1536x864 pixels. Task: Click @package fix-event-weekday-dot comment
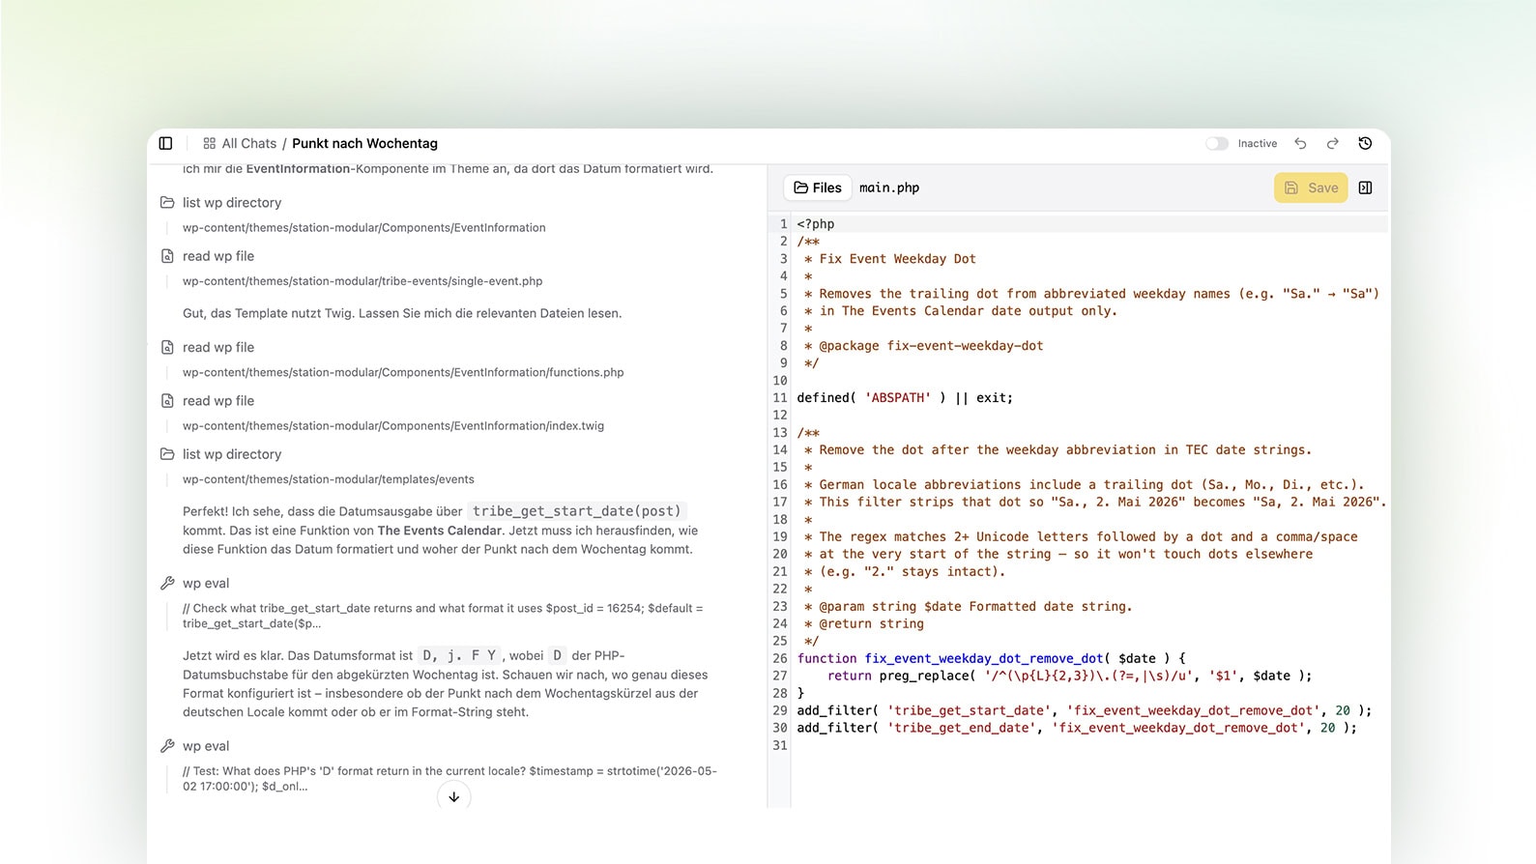931,345
